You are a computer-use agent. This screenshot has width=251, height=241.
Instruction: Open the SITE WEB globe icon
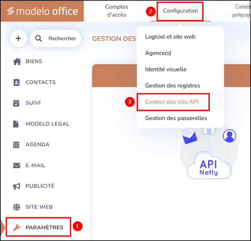[17, 207]
